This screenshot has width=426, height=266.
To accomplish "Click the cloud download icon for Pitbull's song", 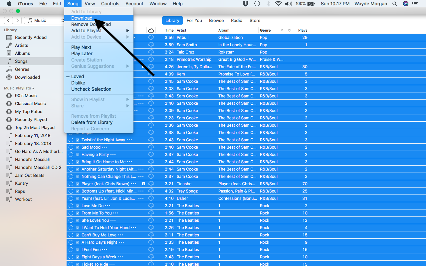I will click(151, 38).
